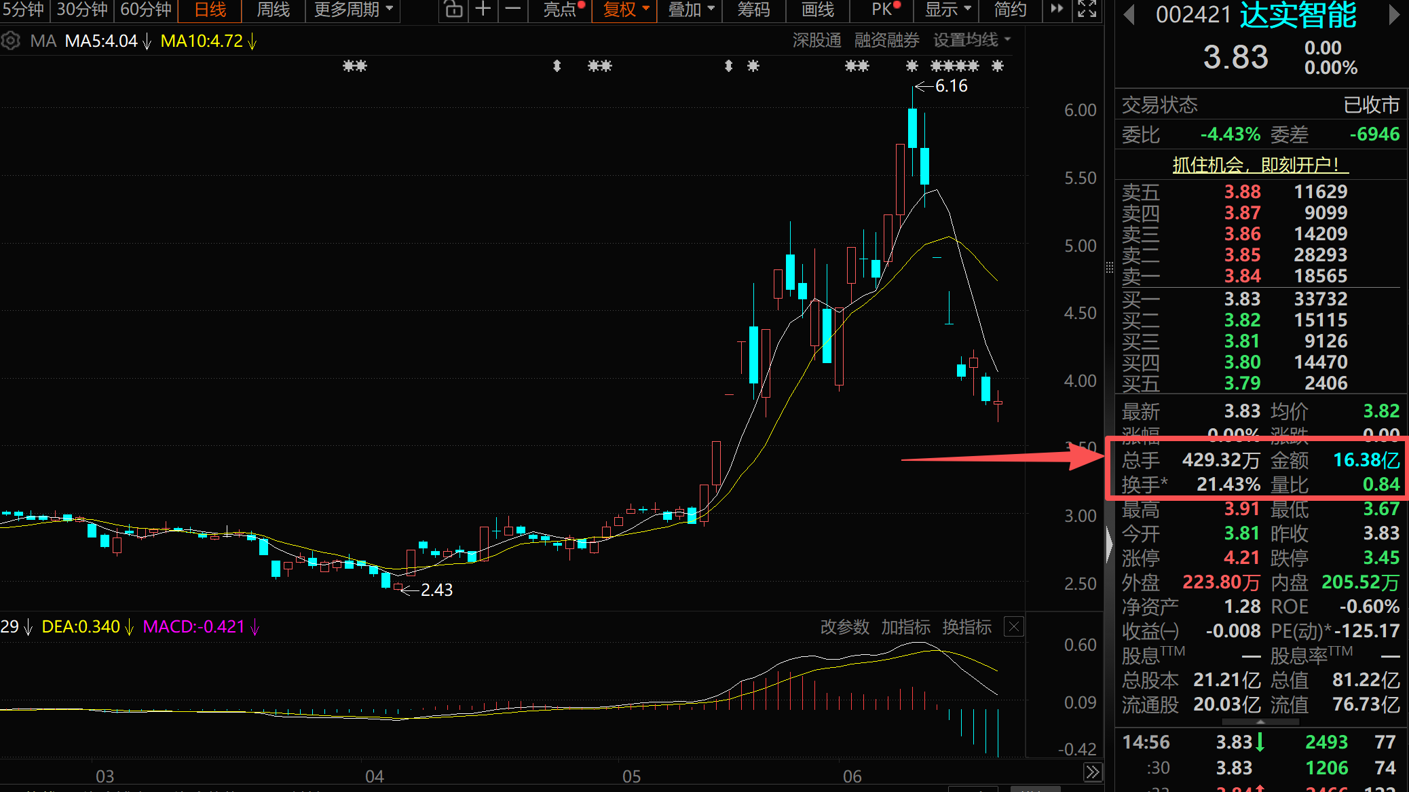Click the 涨停 price 4.21
The height and width of the screenshot is (792, 1409).
point(1242,558)
